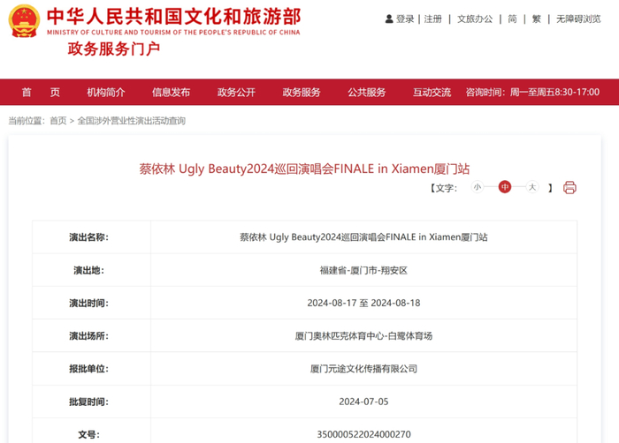
Task: Click the English ministry name subtitle
Action: (173, 33)
